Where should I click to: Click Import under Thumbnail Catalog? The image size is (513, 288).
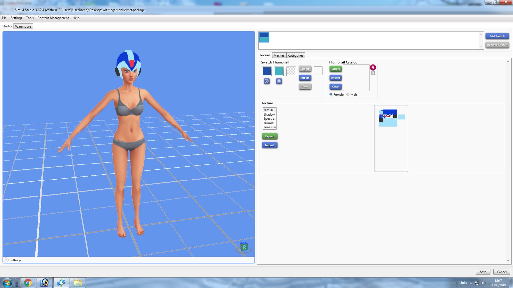pyautogui.click(x=335, y=78)
